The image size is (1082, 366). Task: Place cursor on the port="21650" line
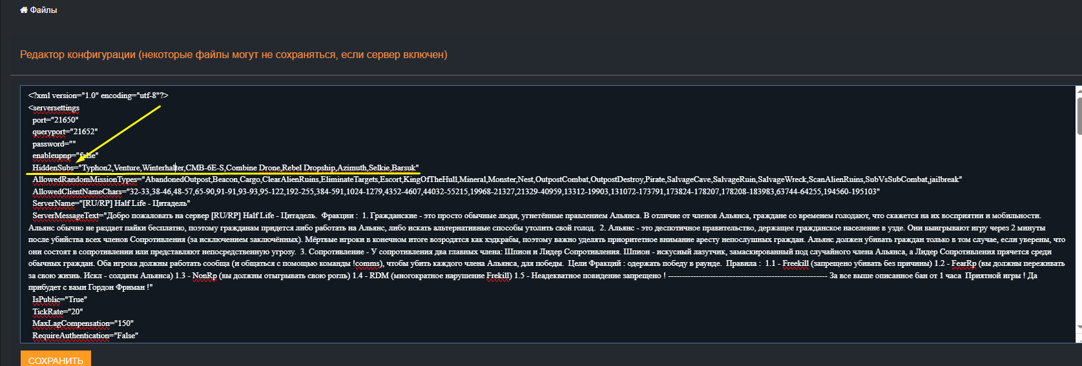55,120
